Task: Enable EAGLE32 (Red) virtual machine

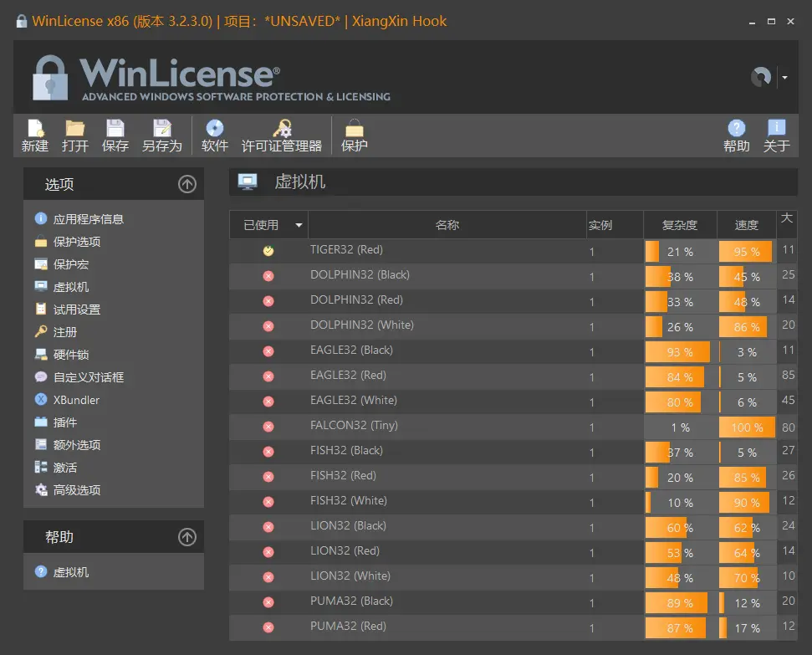Action: (x=268, y=376)
